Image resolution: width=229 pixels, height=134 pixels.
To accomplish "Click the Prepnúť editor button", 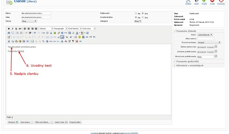I will click(x=75, y=122).
